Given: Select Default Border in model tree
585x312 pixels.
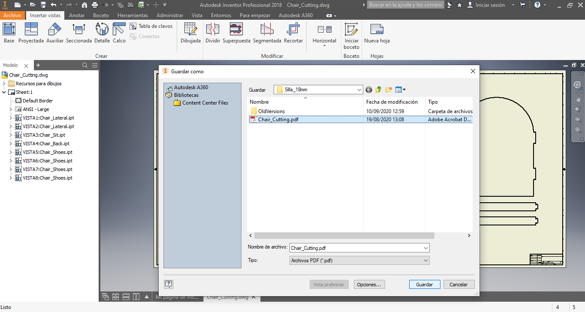Looking at the screenshot, I should pyautogui.click(x=34, y=101).
